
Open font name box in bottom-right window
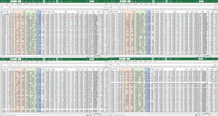122,59
